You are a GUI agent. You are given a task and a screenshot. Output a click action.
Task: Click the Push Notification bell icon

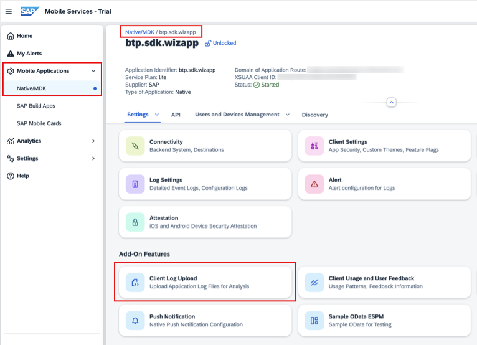(x=135, y=321)
